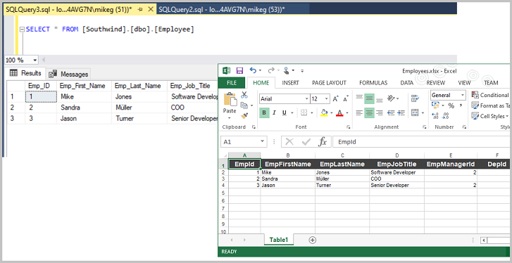
Task: Click formula bar containing EmpId
Action: click(x=421, y=142)
